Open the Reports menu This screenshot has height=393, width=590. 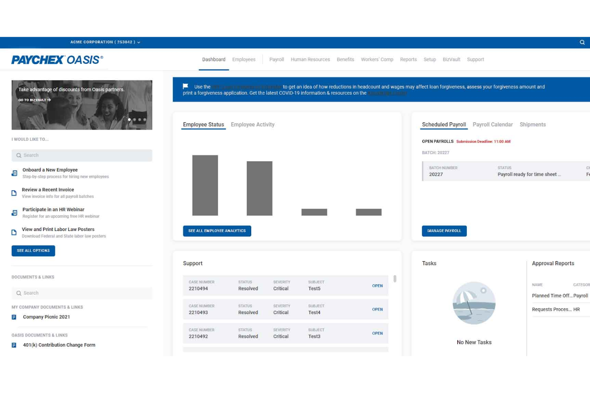pyautogui.click(x=408, y=60)
